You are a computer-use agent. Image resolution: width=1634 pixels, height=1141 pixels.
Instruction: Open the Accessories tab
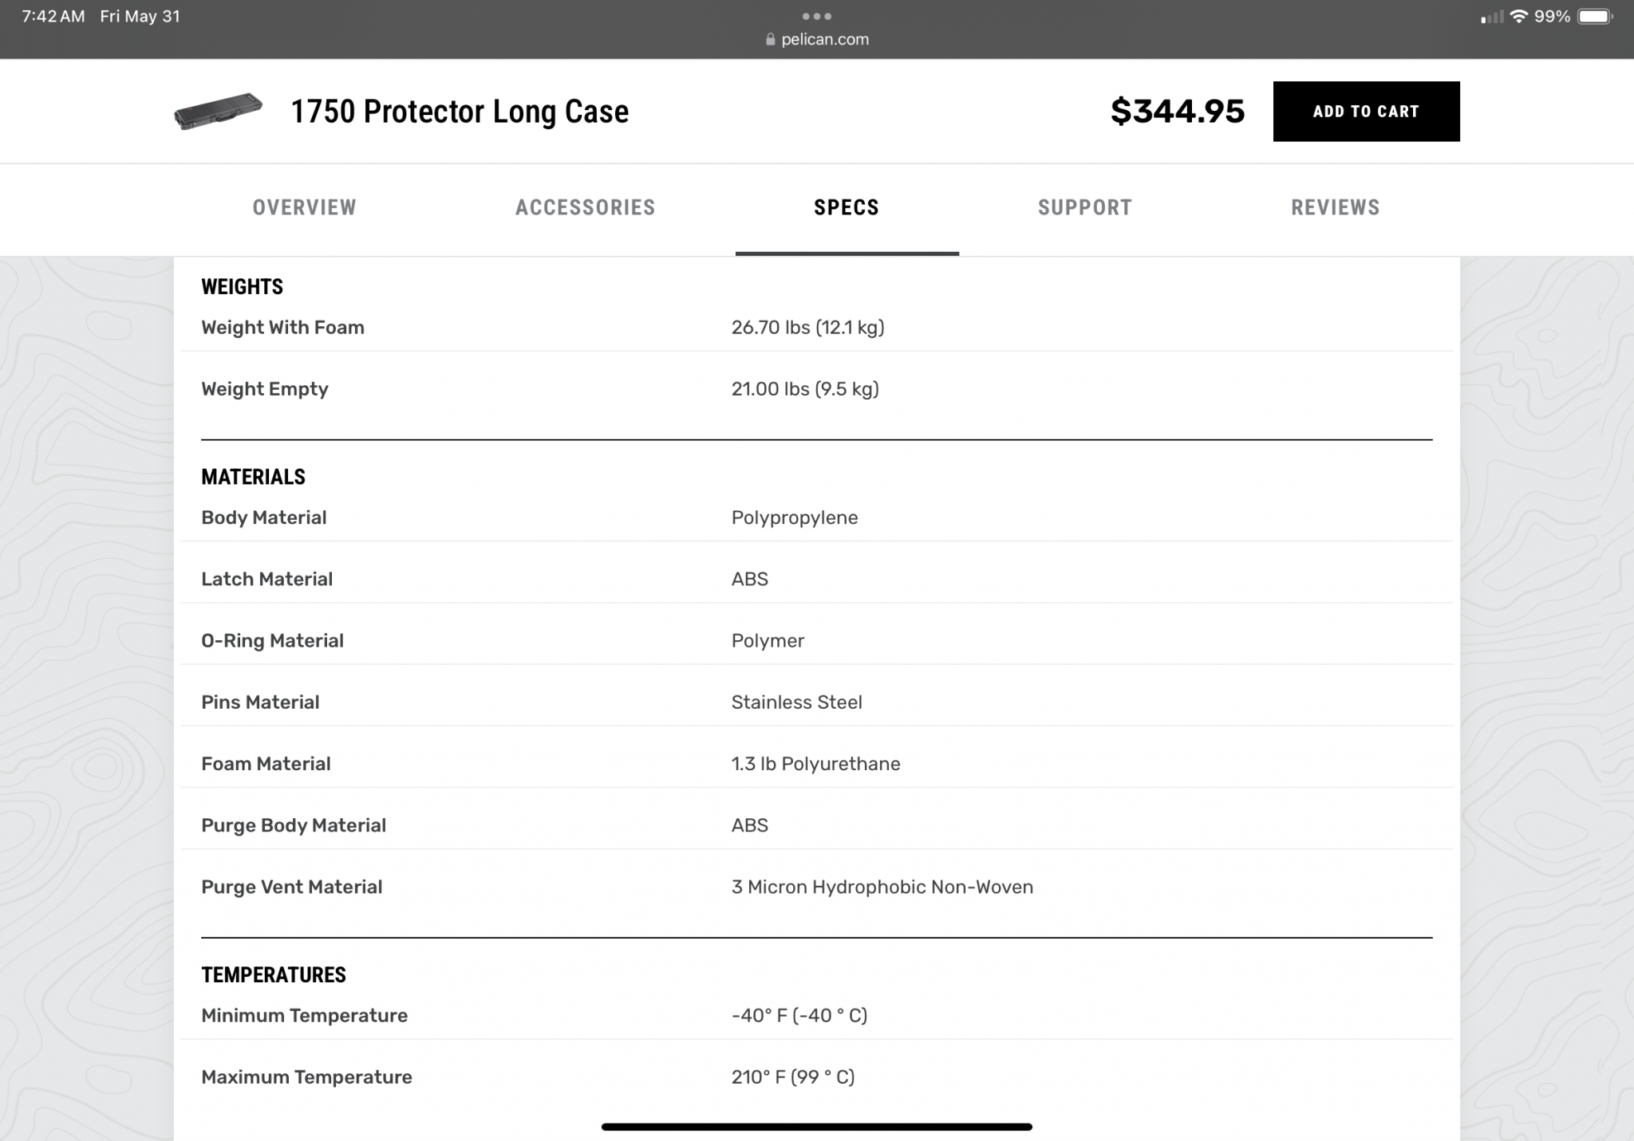coord(586,207)
